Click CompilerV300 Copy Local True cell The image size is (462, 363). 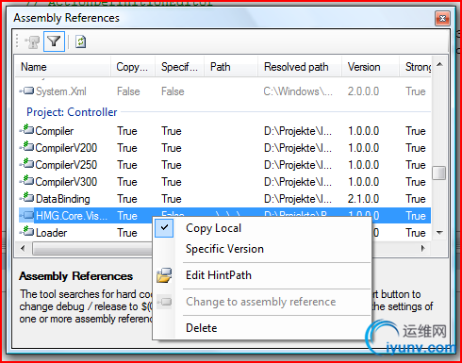[127, 182]
